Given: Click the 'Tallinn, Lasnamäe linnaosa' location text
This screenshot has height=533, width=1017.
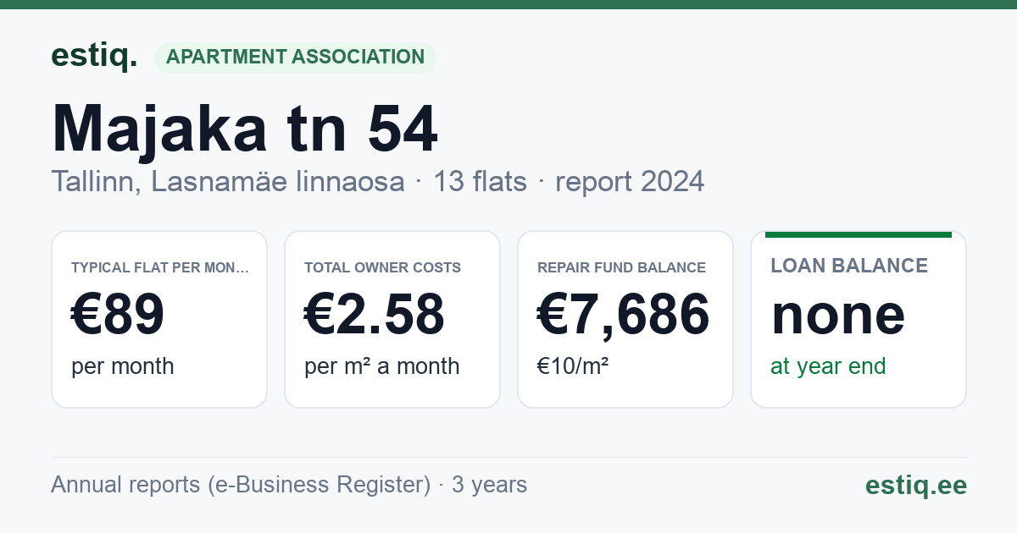Looking at the screenshot, I should coord(228,181).
